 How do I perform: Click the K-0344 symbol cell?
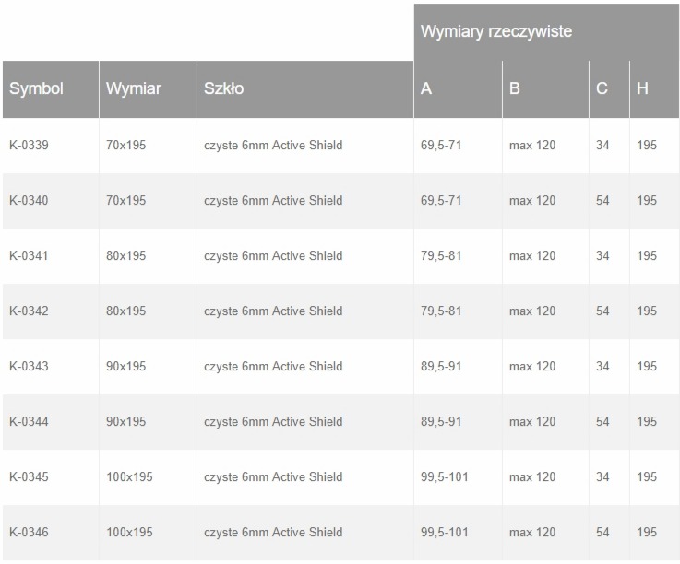pyautogui.click(x=29, y=422)
